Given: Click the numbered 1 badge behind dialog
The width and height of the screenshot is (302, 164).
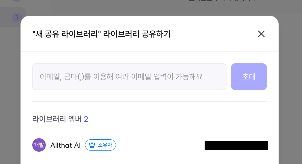Looking at the screenshot, I should (x=17, y=17).
